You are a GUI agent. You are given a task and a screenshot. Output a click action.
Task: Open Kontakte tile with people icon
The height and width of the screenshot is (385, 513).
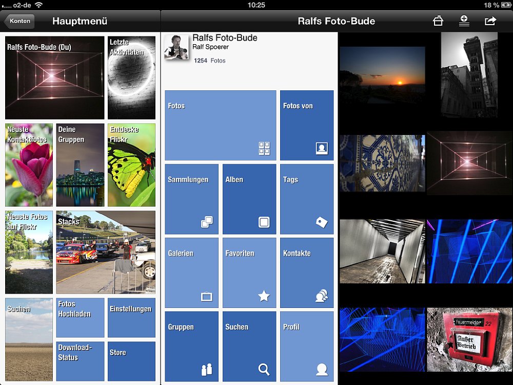307,273
